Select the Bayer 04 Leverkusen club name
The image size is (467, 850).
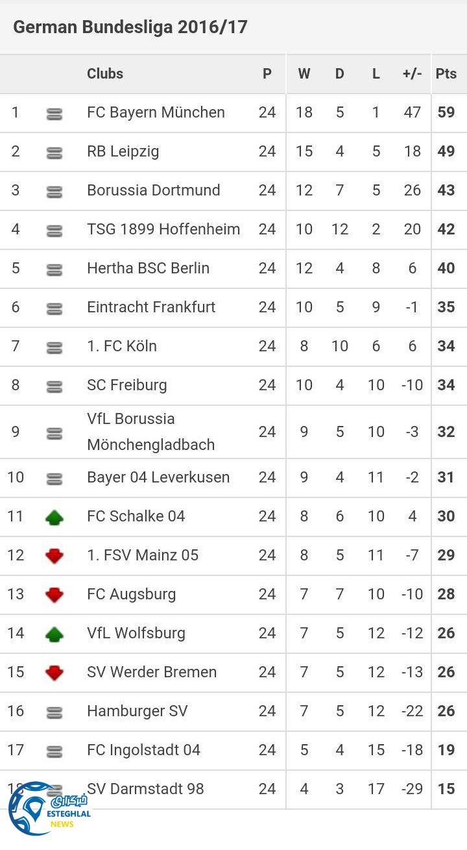click(x=158, y=477)
